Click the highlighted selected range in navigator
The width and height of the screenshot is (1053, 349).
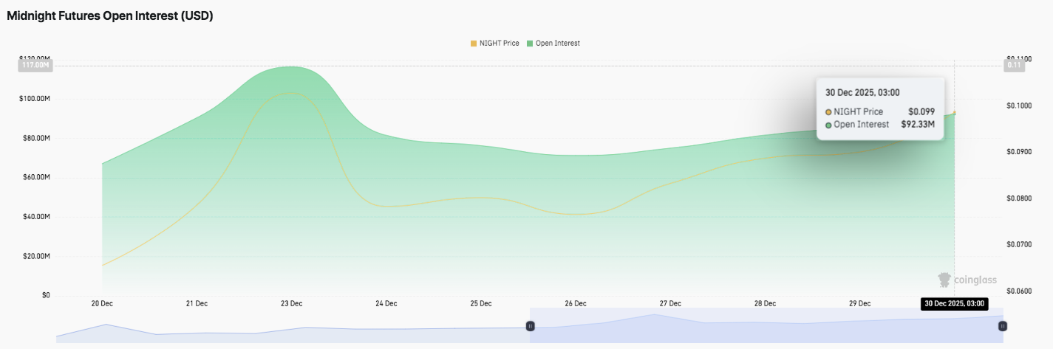tap(766, 325)
